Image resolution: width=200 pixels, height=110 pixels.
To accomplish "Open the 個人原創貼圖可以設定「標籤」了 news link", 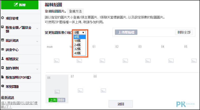I will [19, 105].
